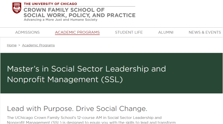Screen dimensions: 223x124
Task: Click the UChicago shield crest logo
Action: (17, 8)
